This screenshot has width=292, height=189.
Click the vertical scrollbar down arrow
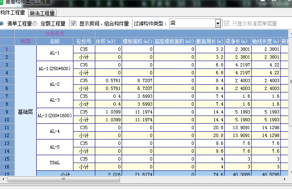(291, 172)
